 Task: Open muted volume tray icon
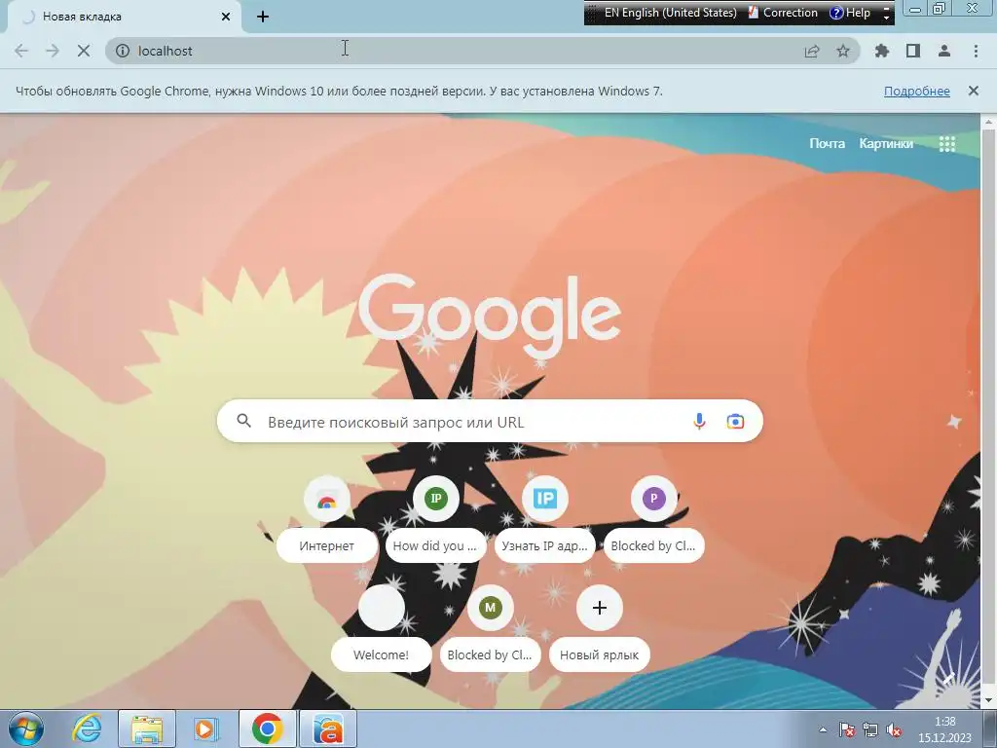(894, 730)
